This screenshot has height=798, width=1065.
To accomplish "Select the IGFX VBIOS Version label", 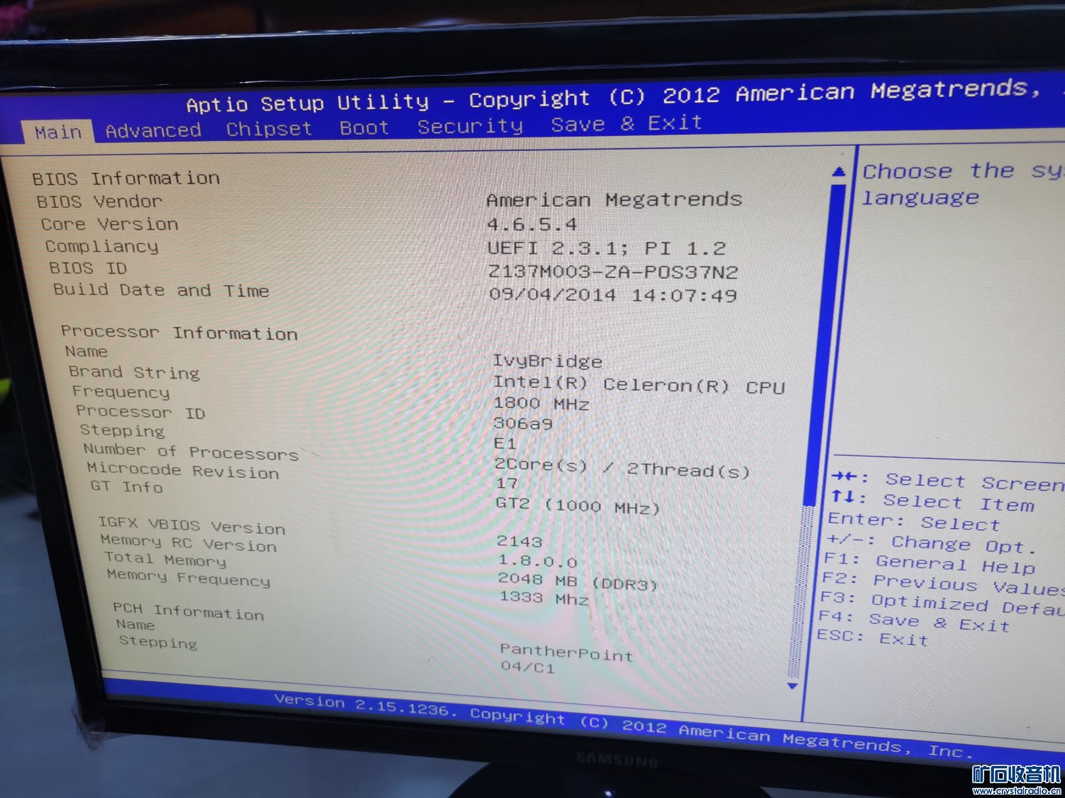I will coord(192,526).
